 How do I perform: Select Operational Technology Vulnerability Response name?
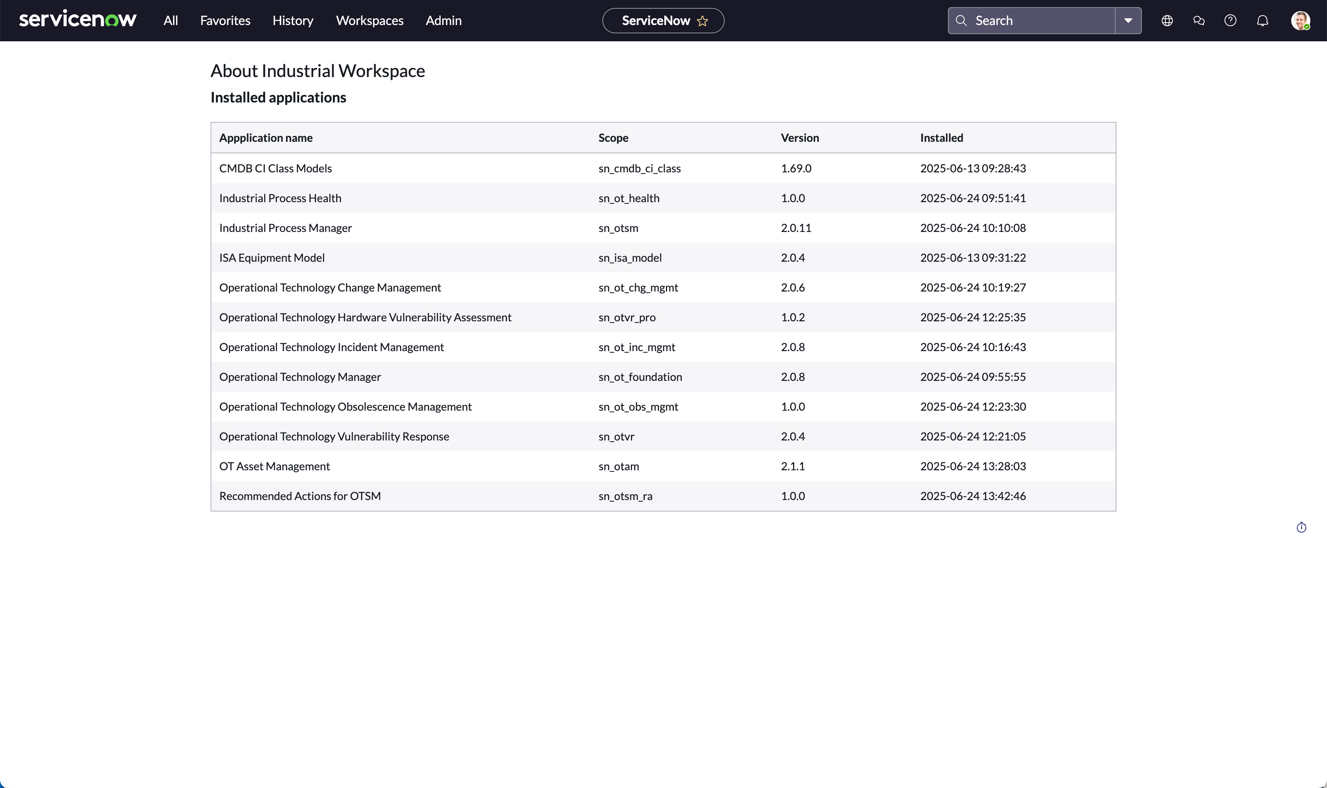[334, 436]
